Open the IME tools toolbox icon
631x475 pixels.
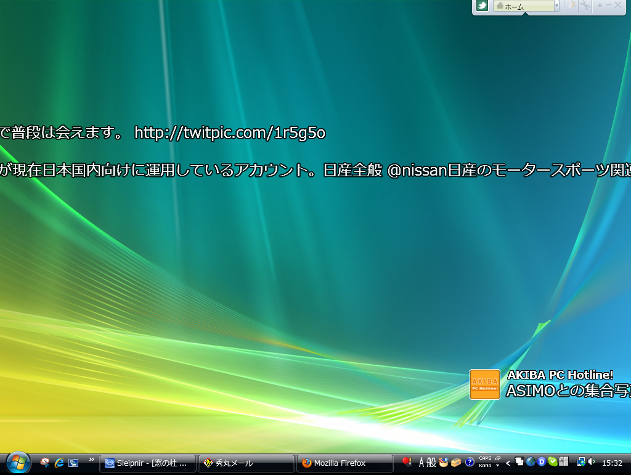[x=456, y=463]
